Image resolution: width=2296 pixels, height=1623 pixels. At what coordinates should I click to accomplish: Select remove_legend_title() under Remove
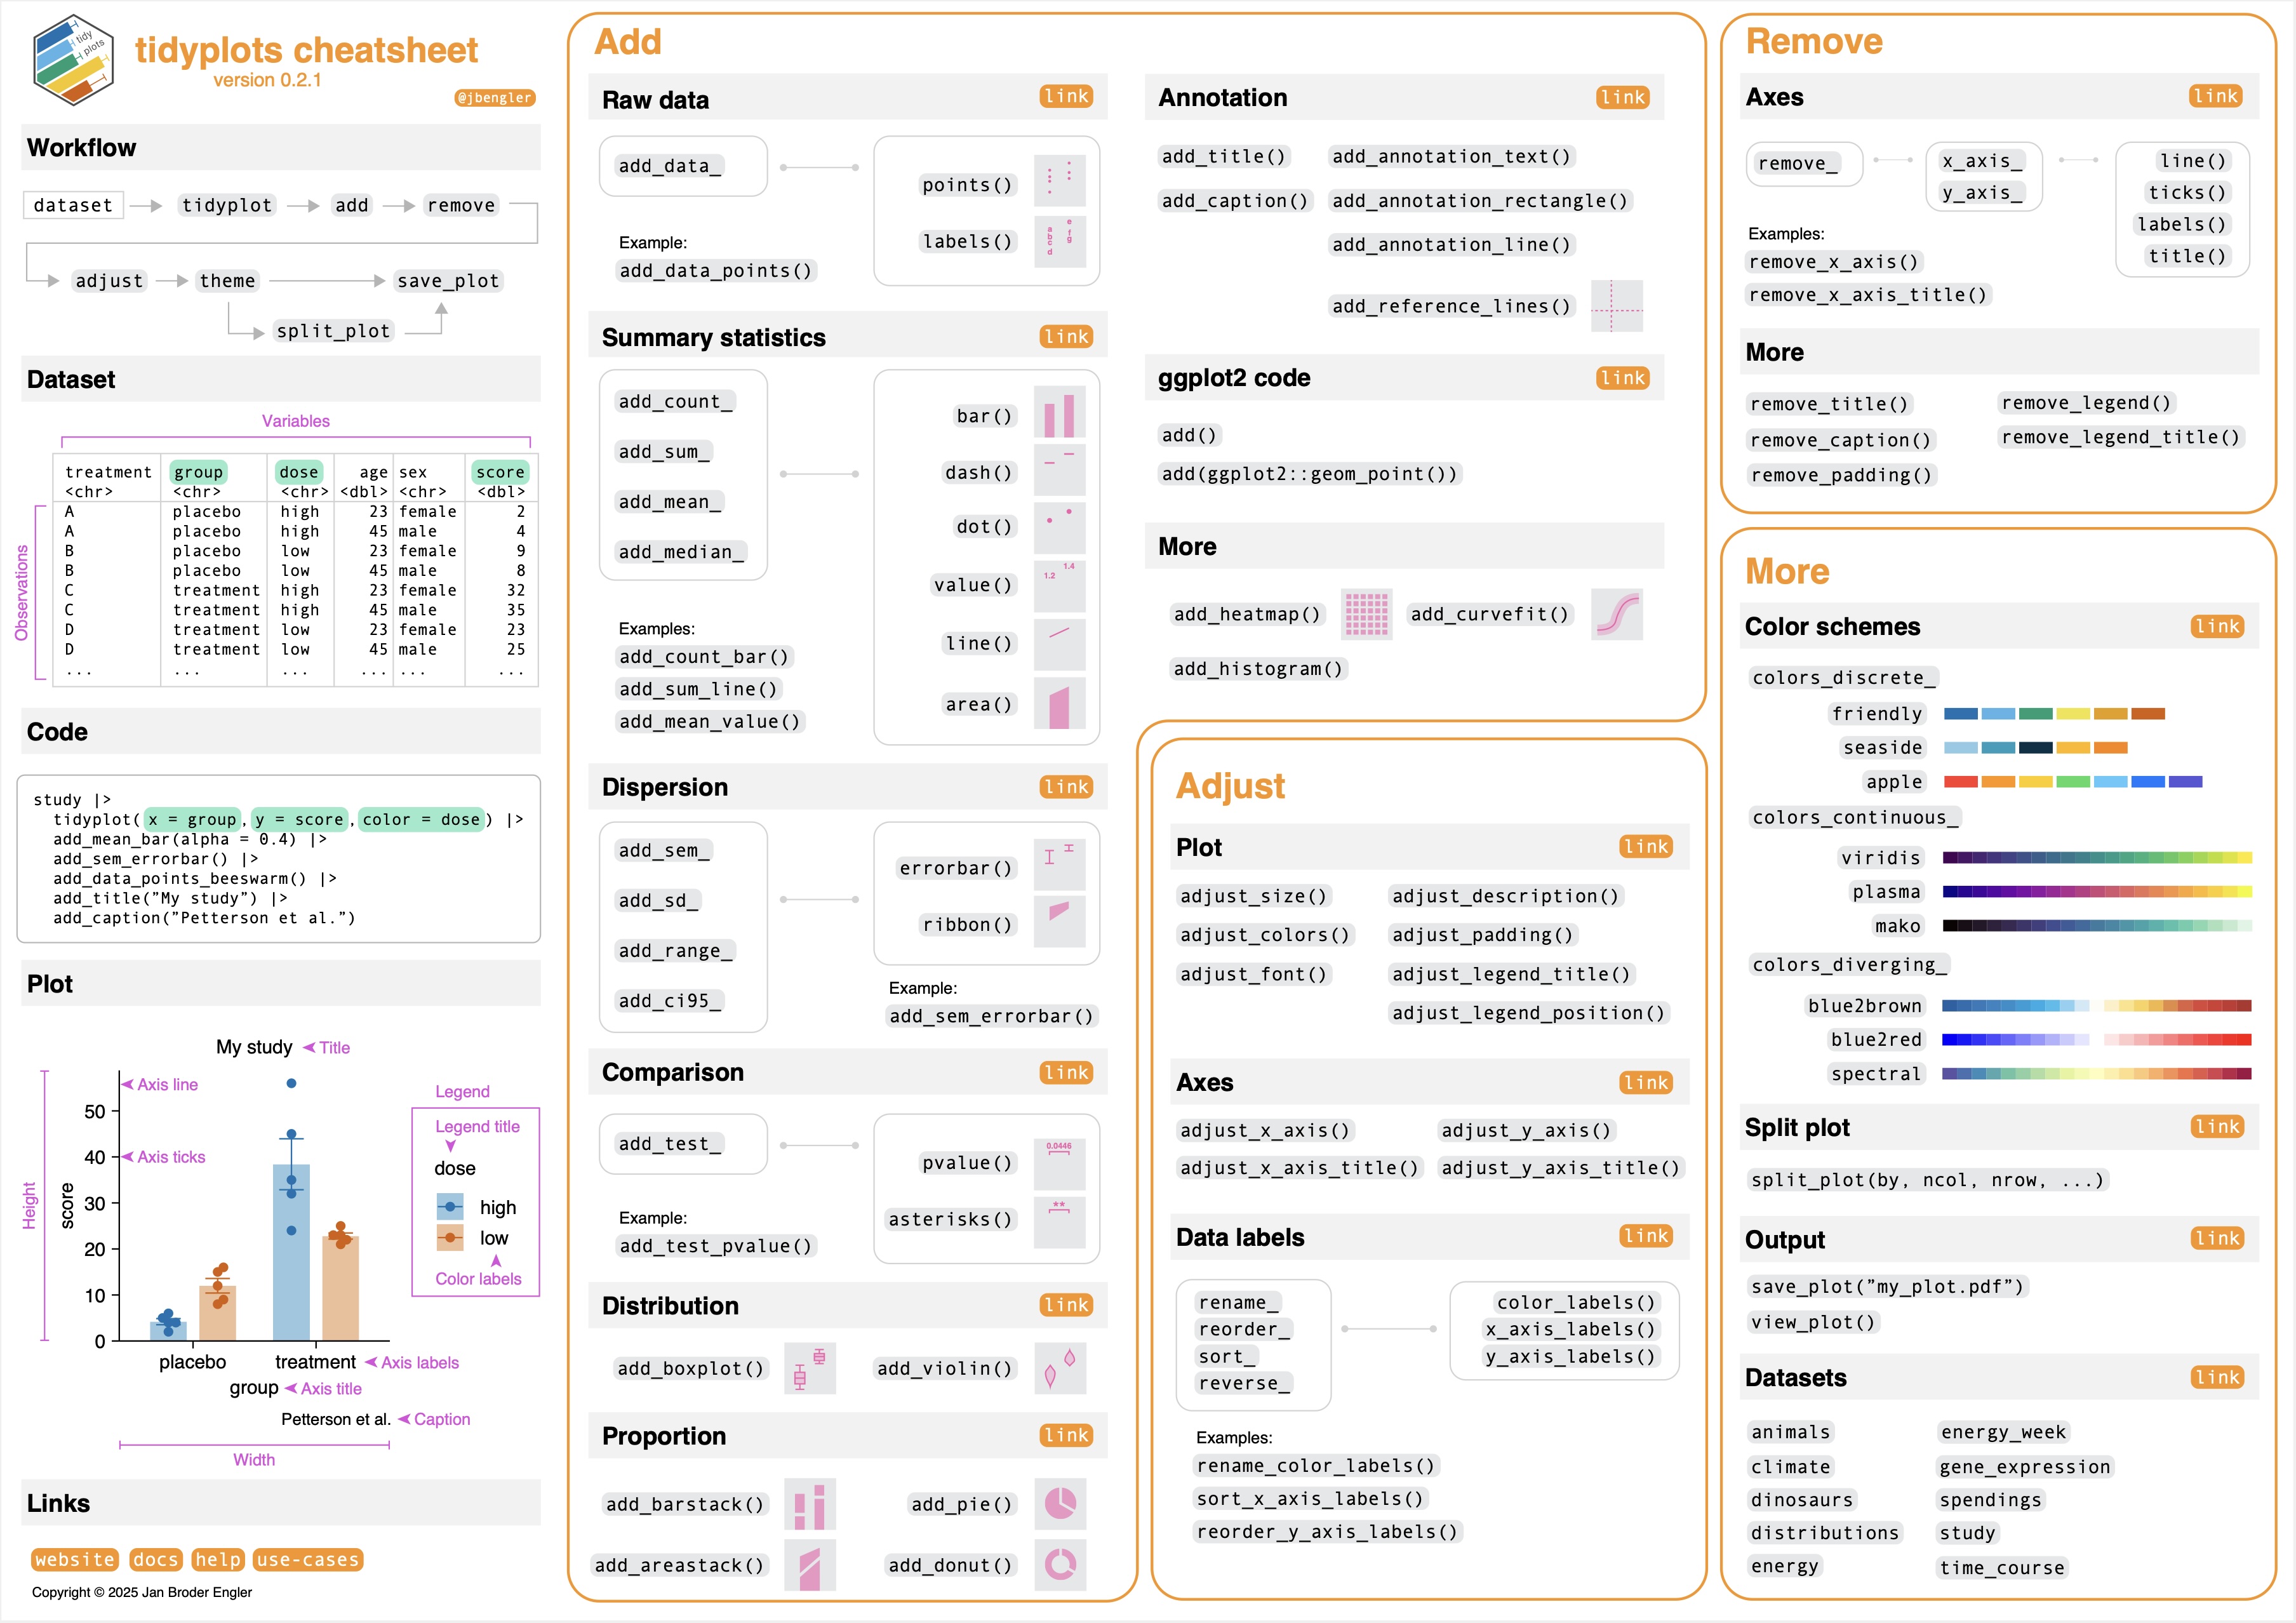pyautogui.click(x=2121, y=437)
